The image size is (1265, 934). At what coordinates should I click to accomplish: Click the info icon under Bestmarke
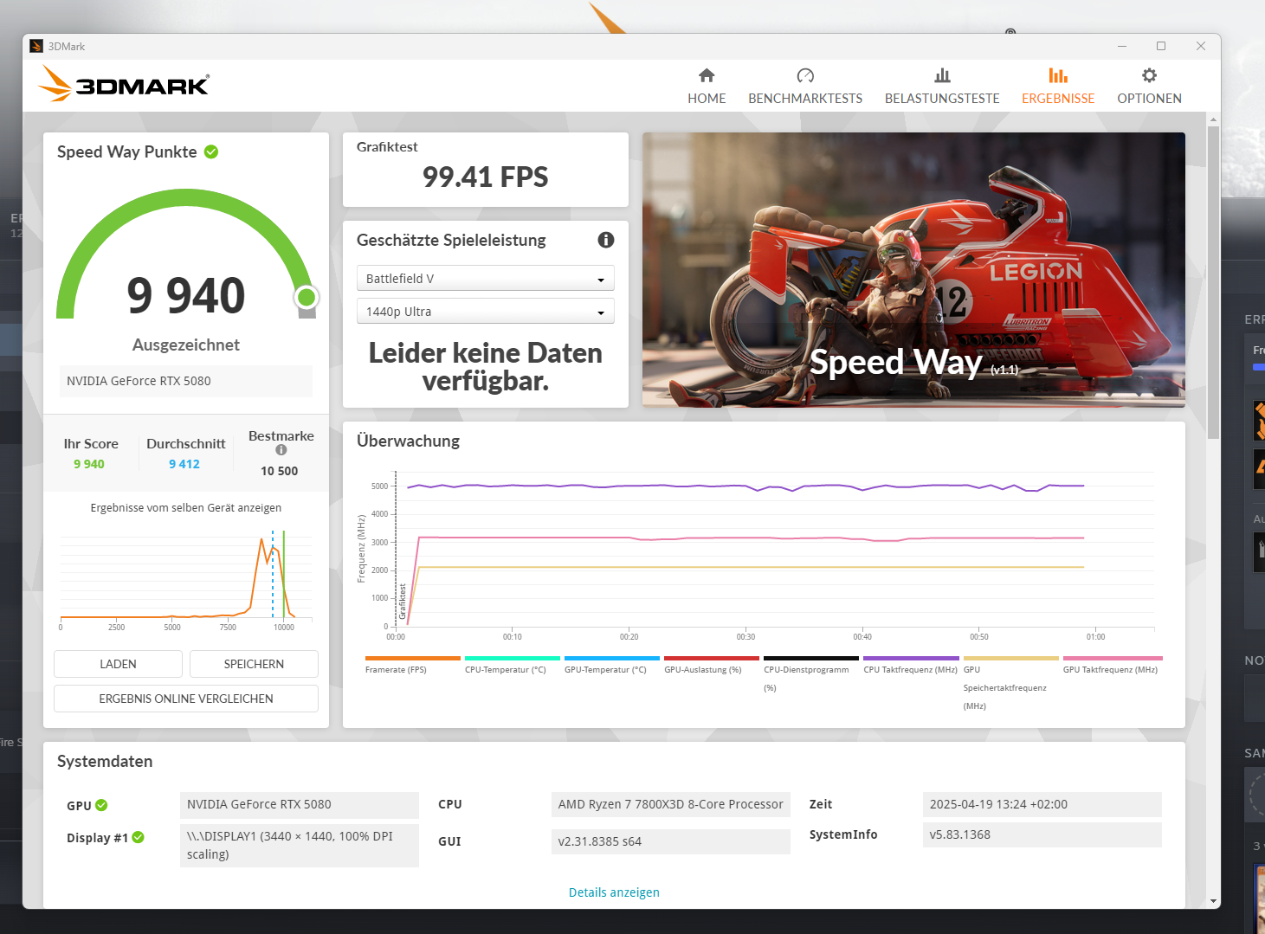(x=281, y=449)
